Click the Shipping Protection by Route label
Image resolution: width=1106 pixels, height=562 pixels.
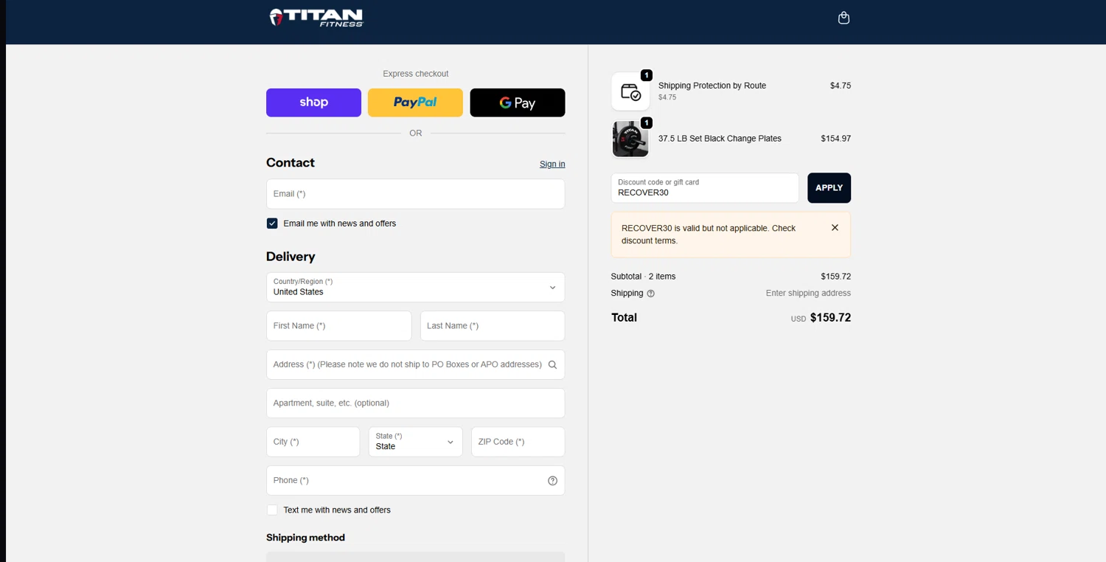[712, 86]
